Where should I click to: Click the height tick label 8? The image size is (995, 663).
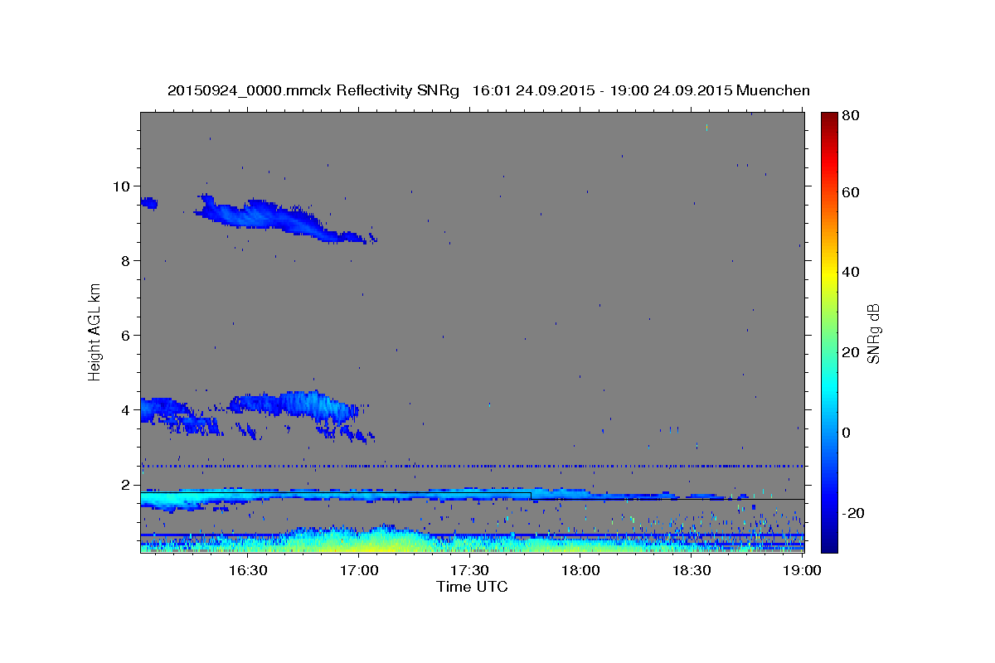coord(127,260)
